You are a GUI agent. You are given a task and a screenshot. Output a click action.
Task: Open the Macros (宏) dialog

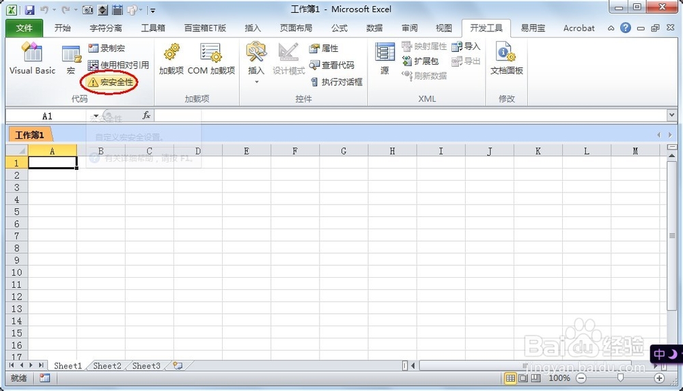[x=71, y=59]
